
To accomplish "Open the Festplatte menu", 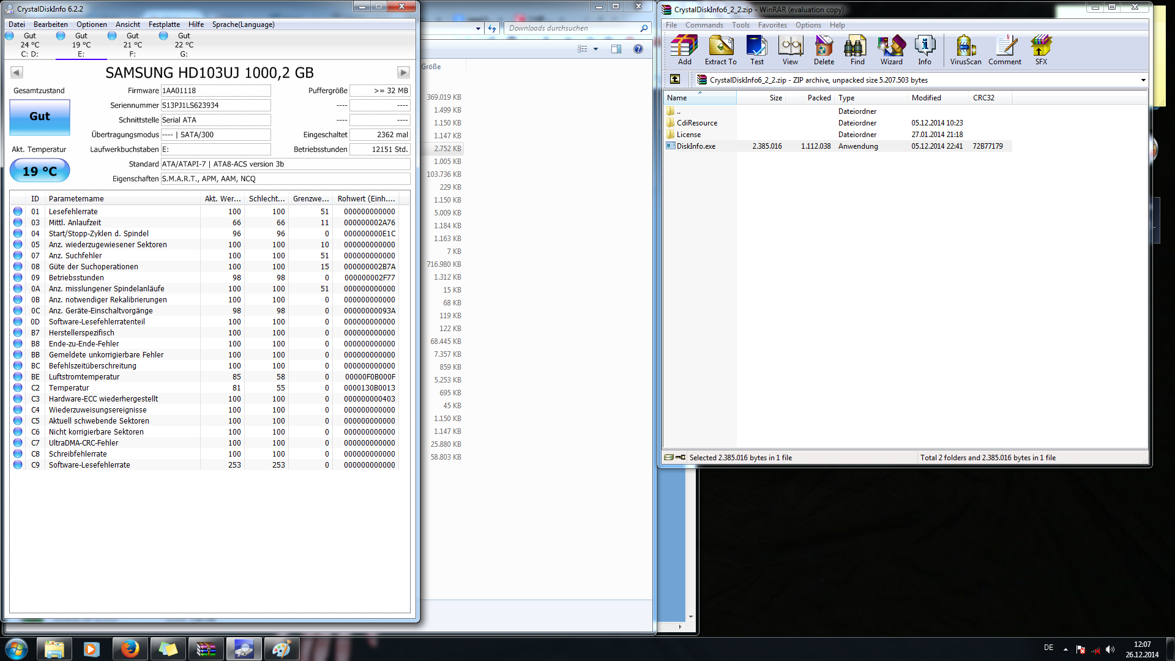I will click(164, 24).
